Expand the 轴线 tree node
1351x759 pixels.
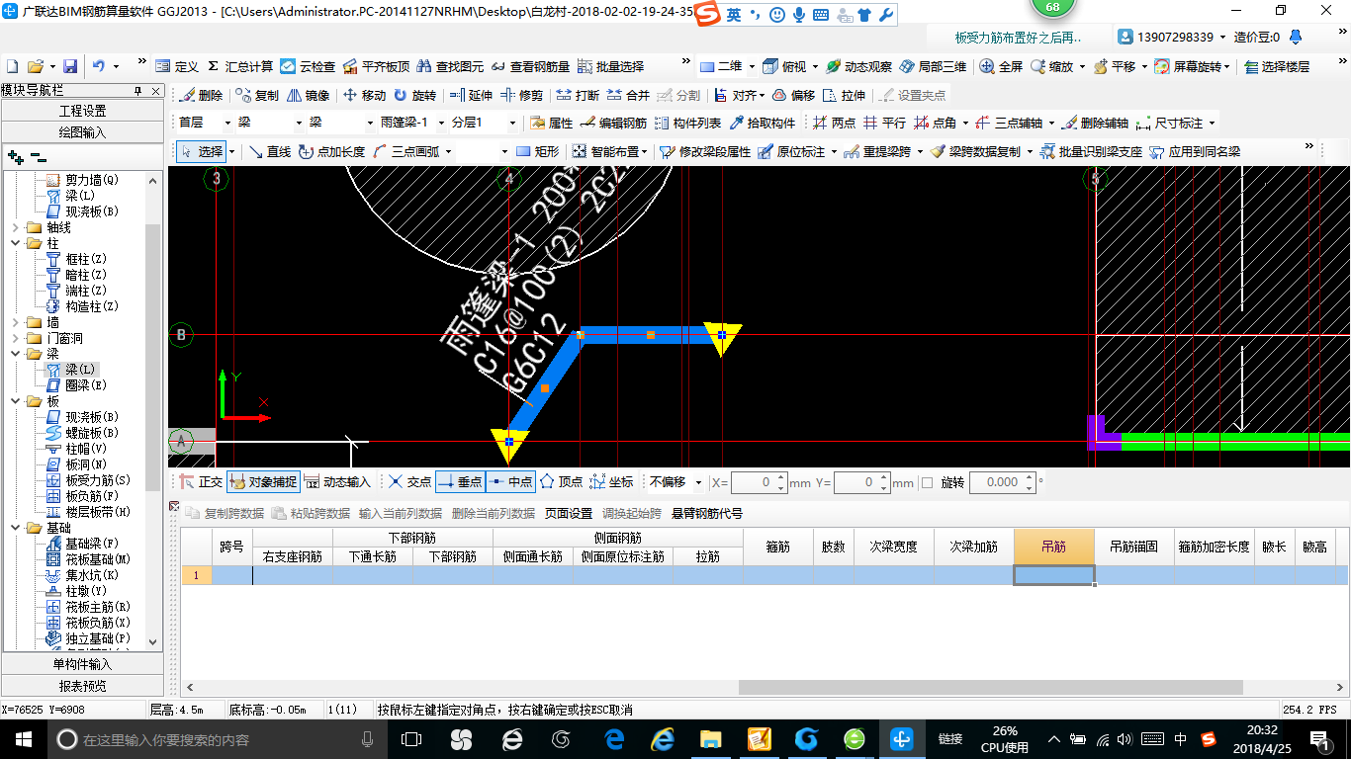coord(15,227)
